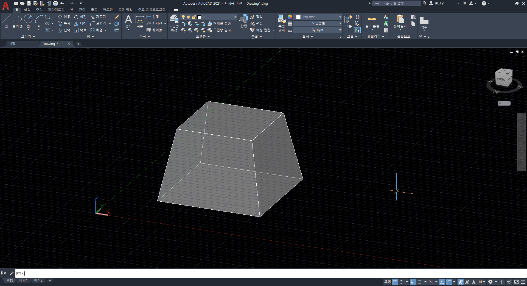The width and height of the screenshot is (527, 286).
Task: Open the 출력 (Output) ribbon tab
Action: click(x=94, y=10)
